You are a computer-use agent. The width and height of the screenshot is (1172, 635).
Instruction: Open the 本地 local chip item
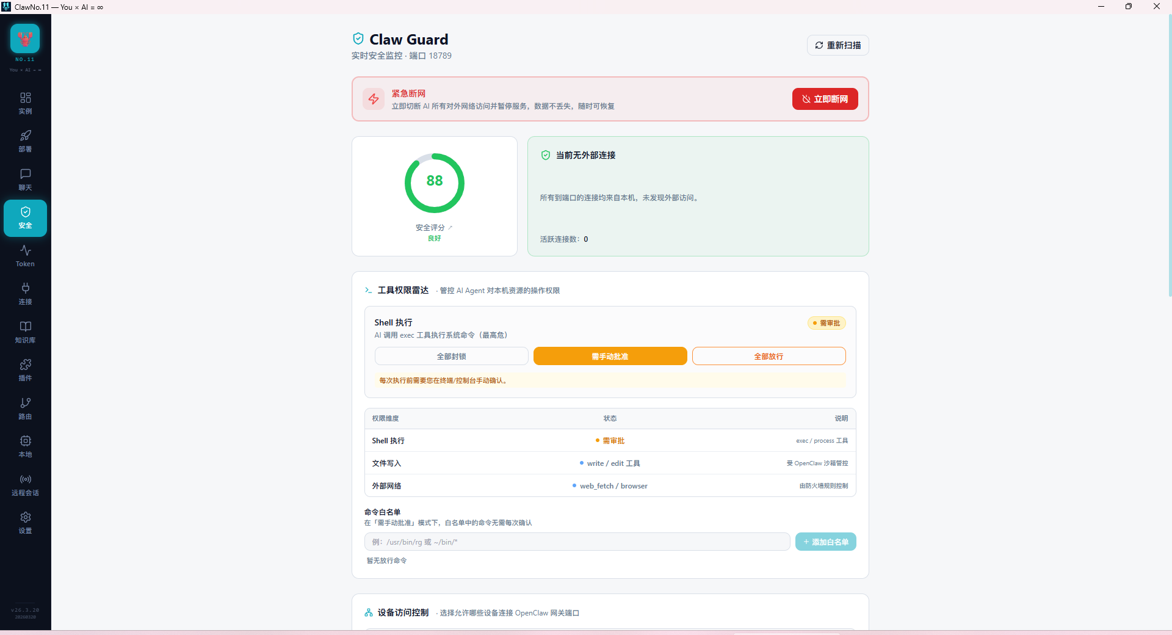(x=25, y=446)
